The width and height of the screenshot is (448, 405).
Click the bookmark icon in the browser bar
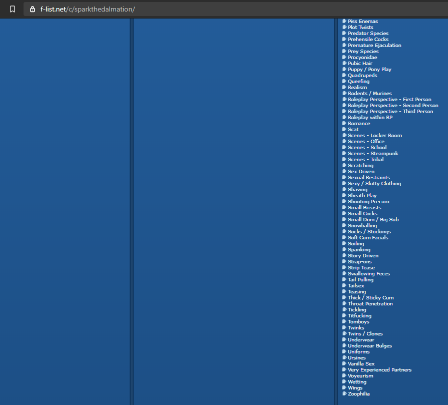pyautogui.click(x=13, y=9)
